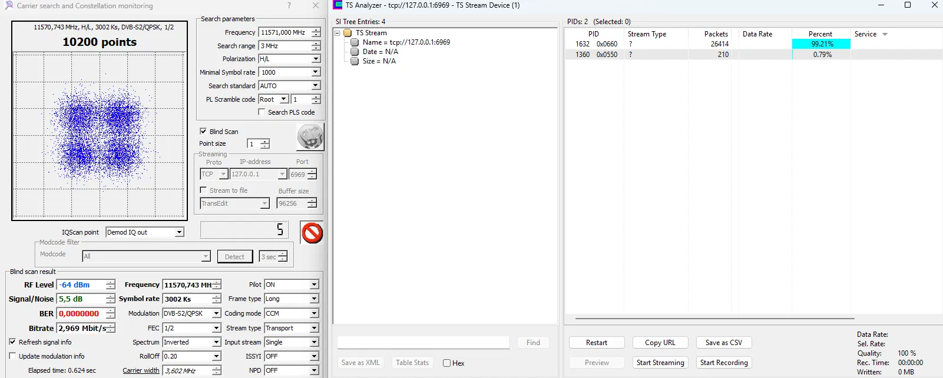Toggle the Hex checkbox
The image size is (943, 378).
[446, 363]
